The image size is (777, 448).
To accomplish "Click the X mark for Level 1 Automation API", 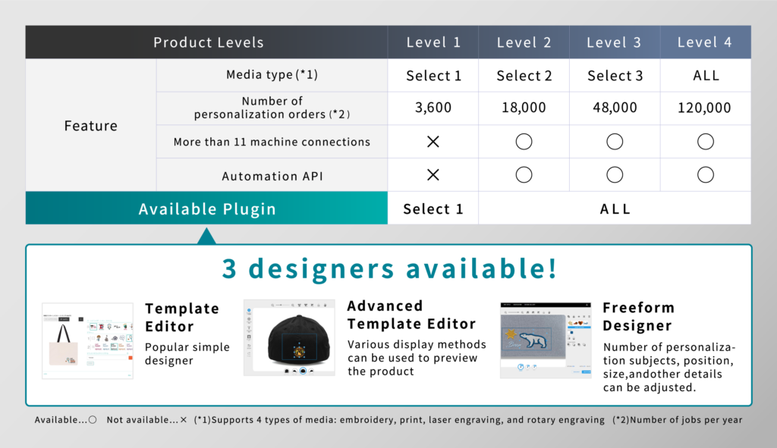I will pyautogui.click(x=433, y=175).
